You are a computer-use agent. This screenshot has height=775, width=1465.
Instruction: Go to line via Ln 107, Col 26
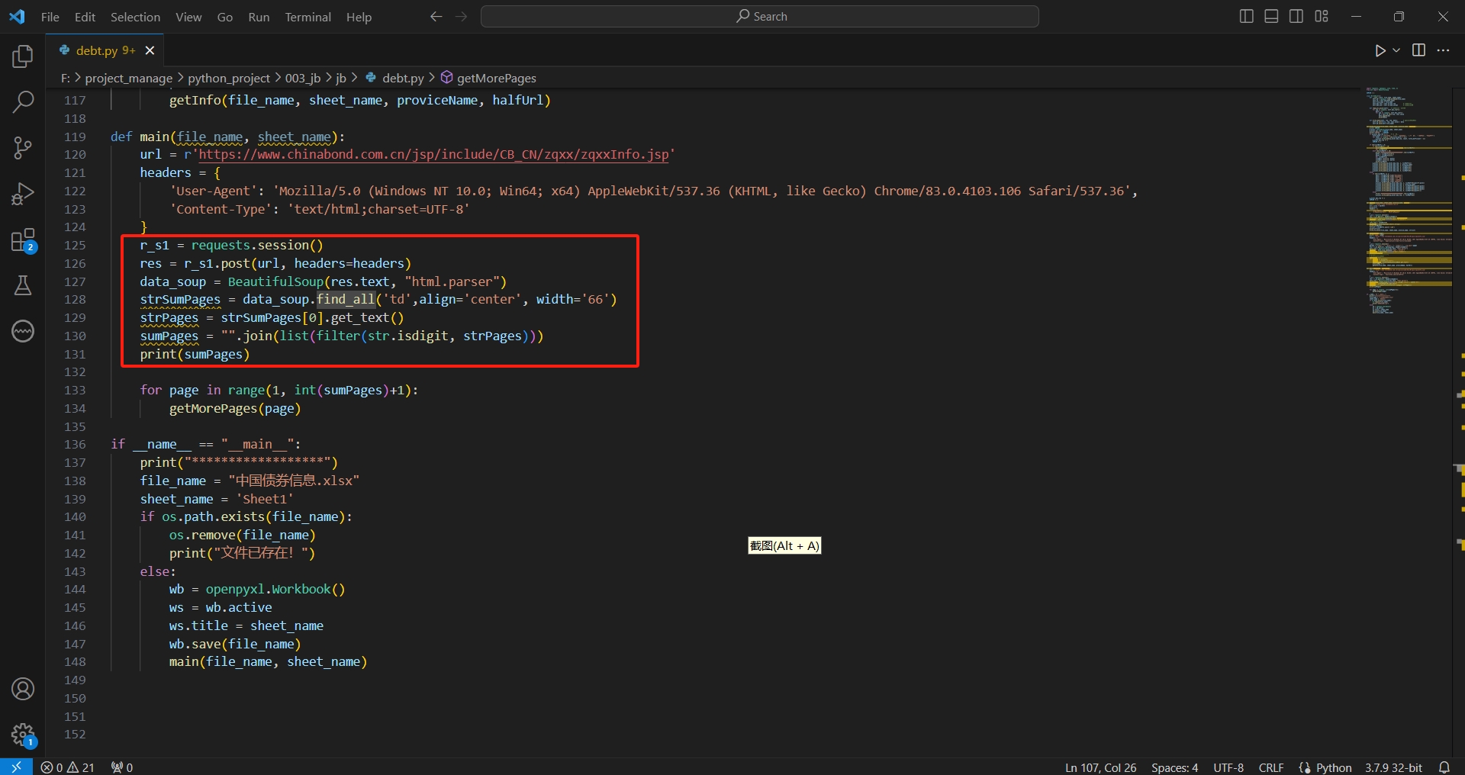[x=1100, y=767]
